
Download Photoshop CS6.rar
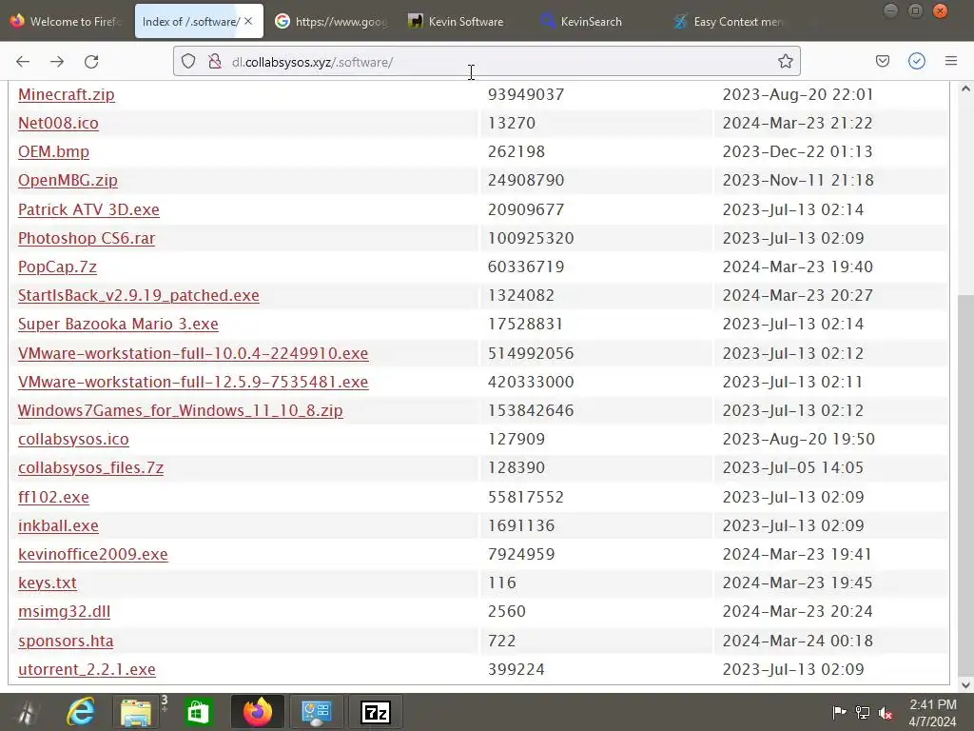coord(87,238)
